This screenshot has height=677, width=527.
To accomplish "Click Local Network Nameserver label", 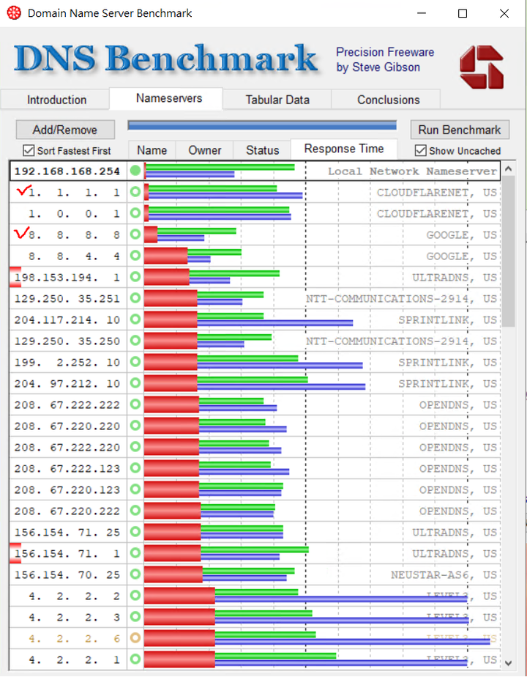I will pyautogui.click(x=412, y=171).
